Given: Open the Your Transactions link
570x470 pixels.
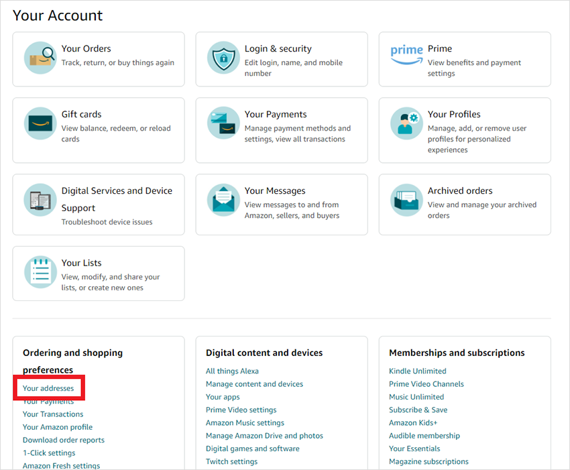Looking at the screenshot, I should (53, 414).
